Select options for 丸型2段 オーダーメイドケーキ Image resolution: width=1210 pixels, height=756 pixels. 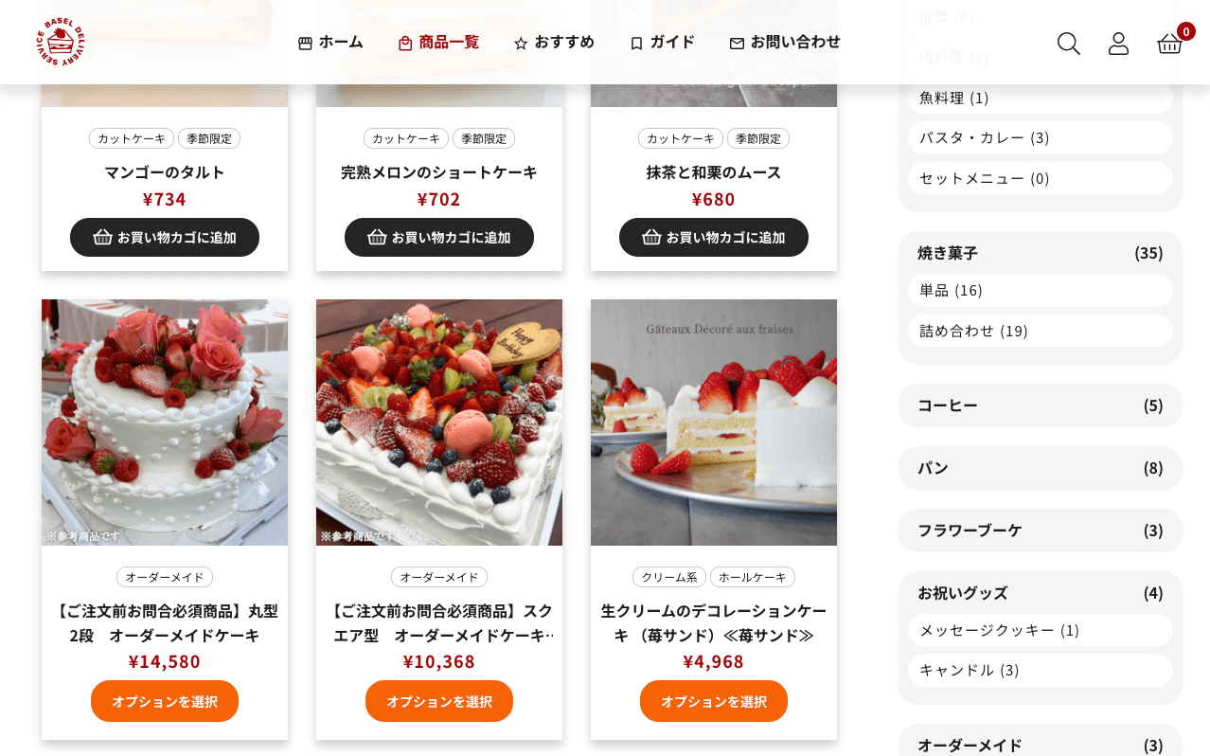coord(165,701)
